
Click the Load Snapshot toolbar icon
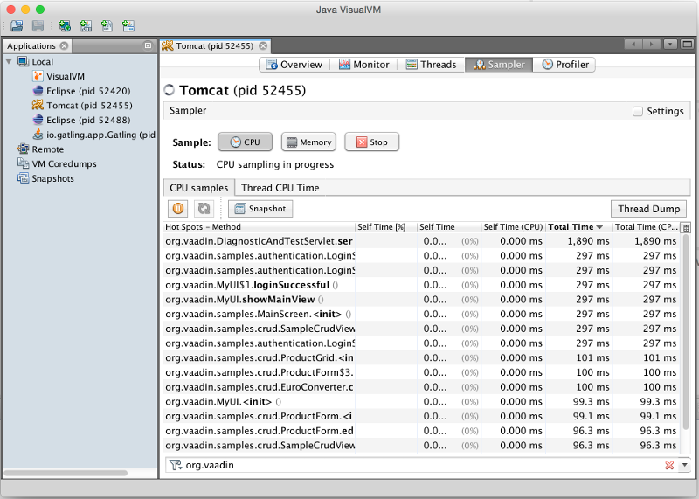click(x=17, y=26)
